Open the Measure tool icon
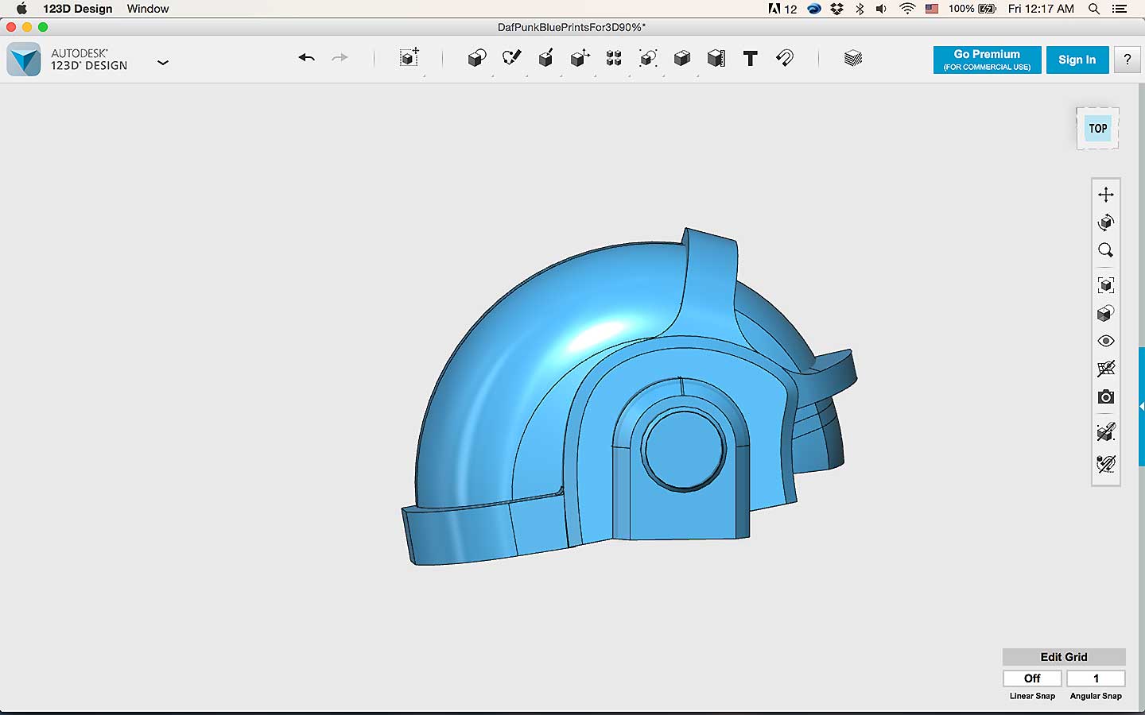Image resolution: width=1145 pixels, height=715 pixels. tap(716, 58)
